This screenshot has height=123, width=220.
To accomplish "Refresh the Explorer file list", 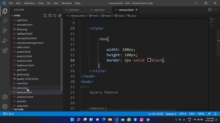I will click(55, 15).
